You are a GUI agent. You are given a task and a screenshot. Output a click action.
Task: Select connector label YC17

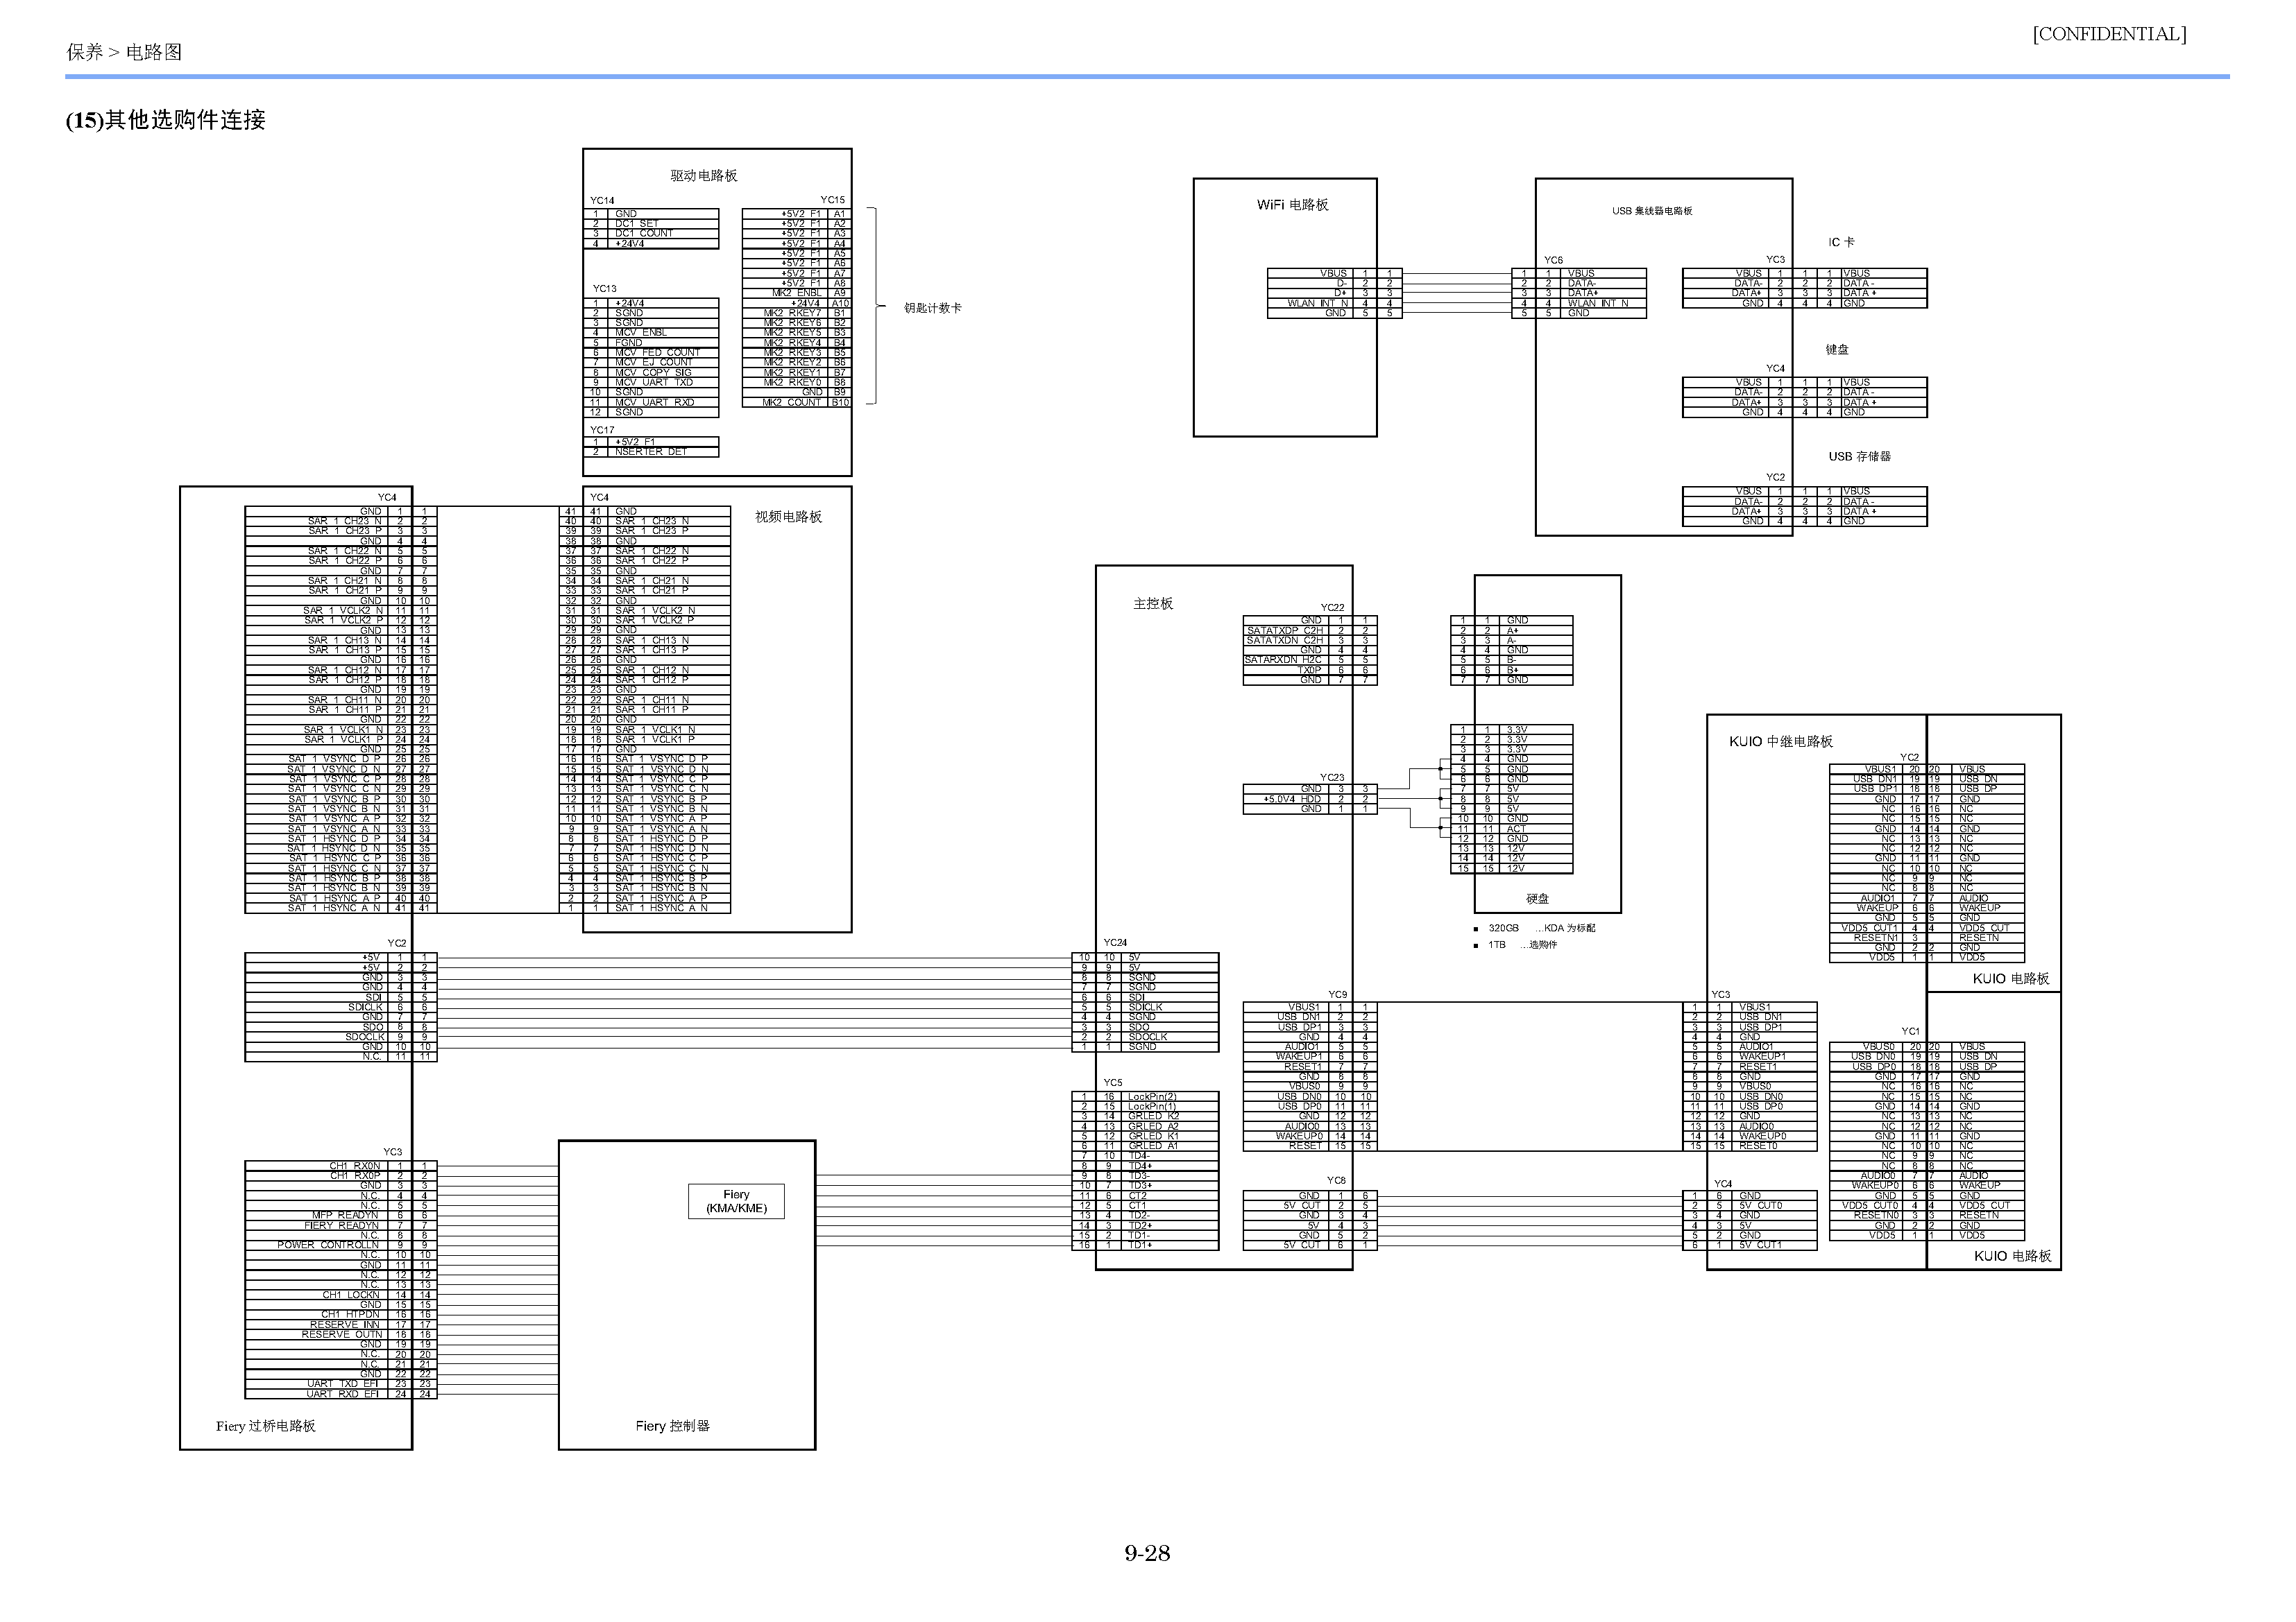tap(602, 431)
